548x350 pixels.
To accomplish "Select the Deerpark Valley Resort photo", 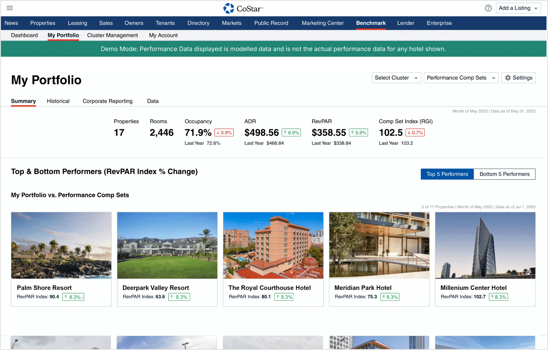I will tap(167, 245).
